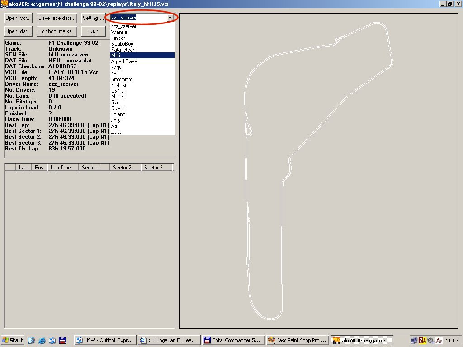Click the Lap column header
463x347 pixels.
coord(24,167)
